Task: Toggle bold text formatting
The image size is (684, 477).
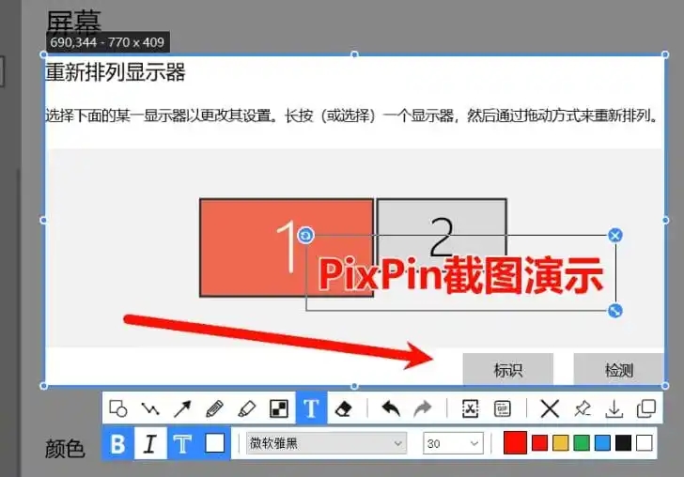Action: [x=117, y=444]
